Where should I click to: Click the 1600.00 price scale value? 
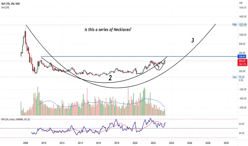coord(243,7)
